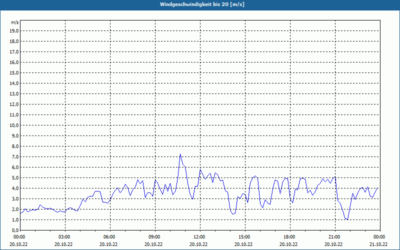Select the 21:00 time axis label
Viewport: 400px width, 250px height.
(x=334, y=236)
